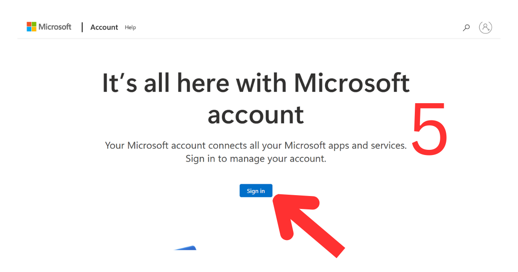Image resolution: width=518 pixels, height=272 pixels.
Task: Click the Microsoft four-square logo
Action: tap(32, 27)
